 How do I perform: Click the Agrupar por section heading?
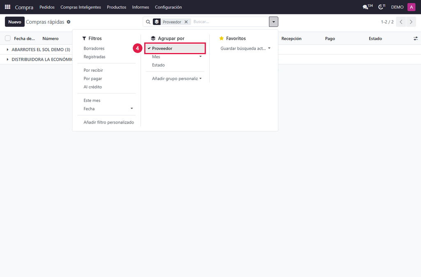point(168,38)
